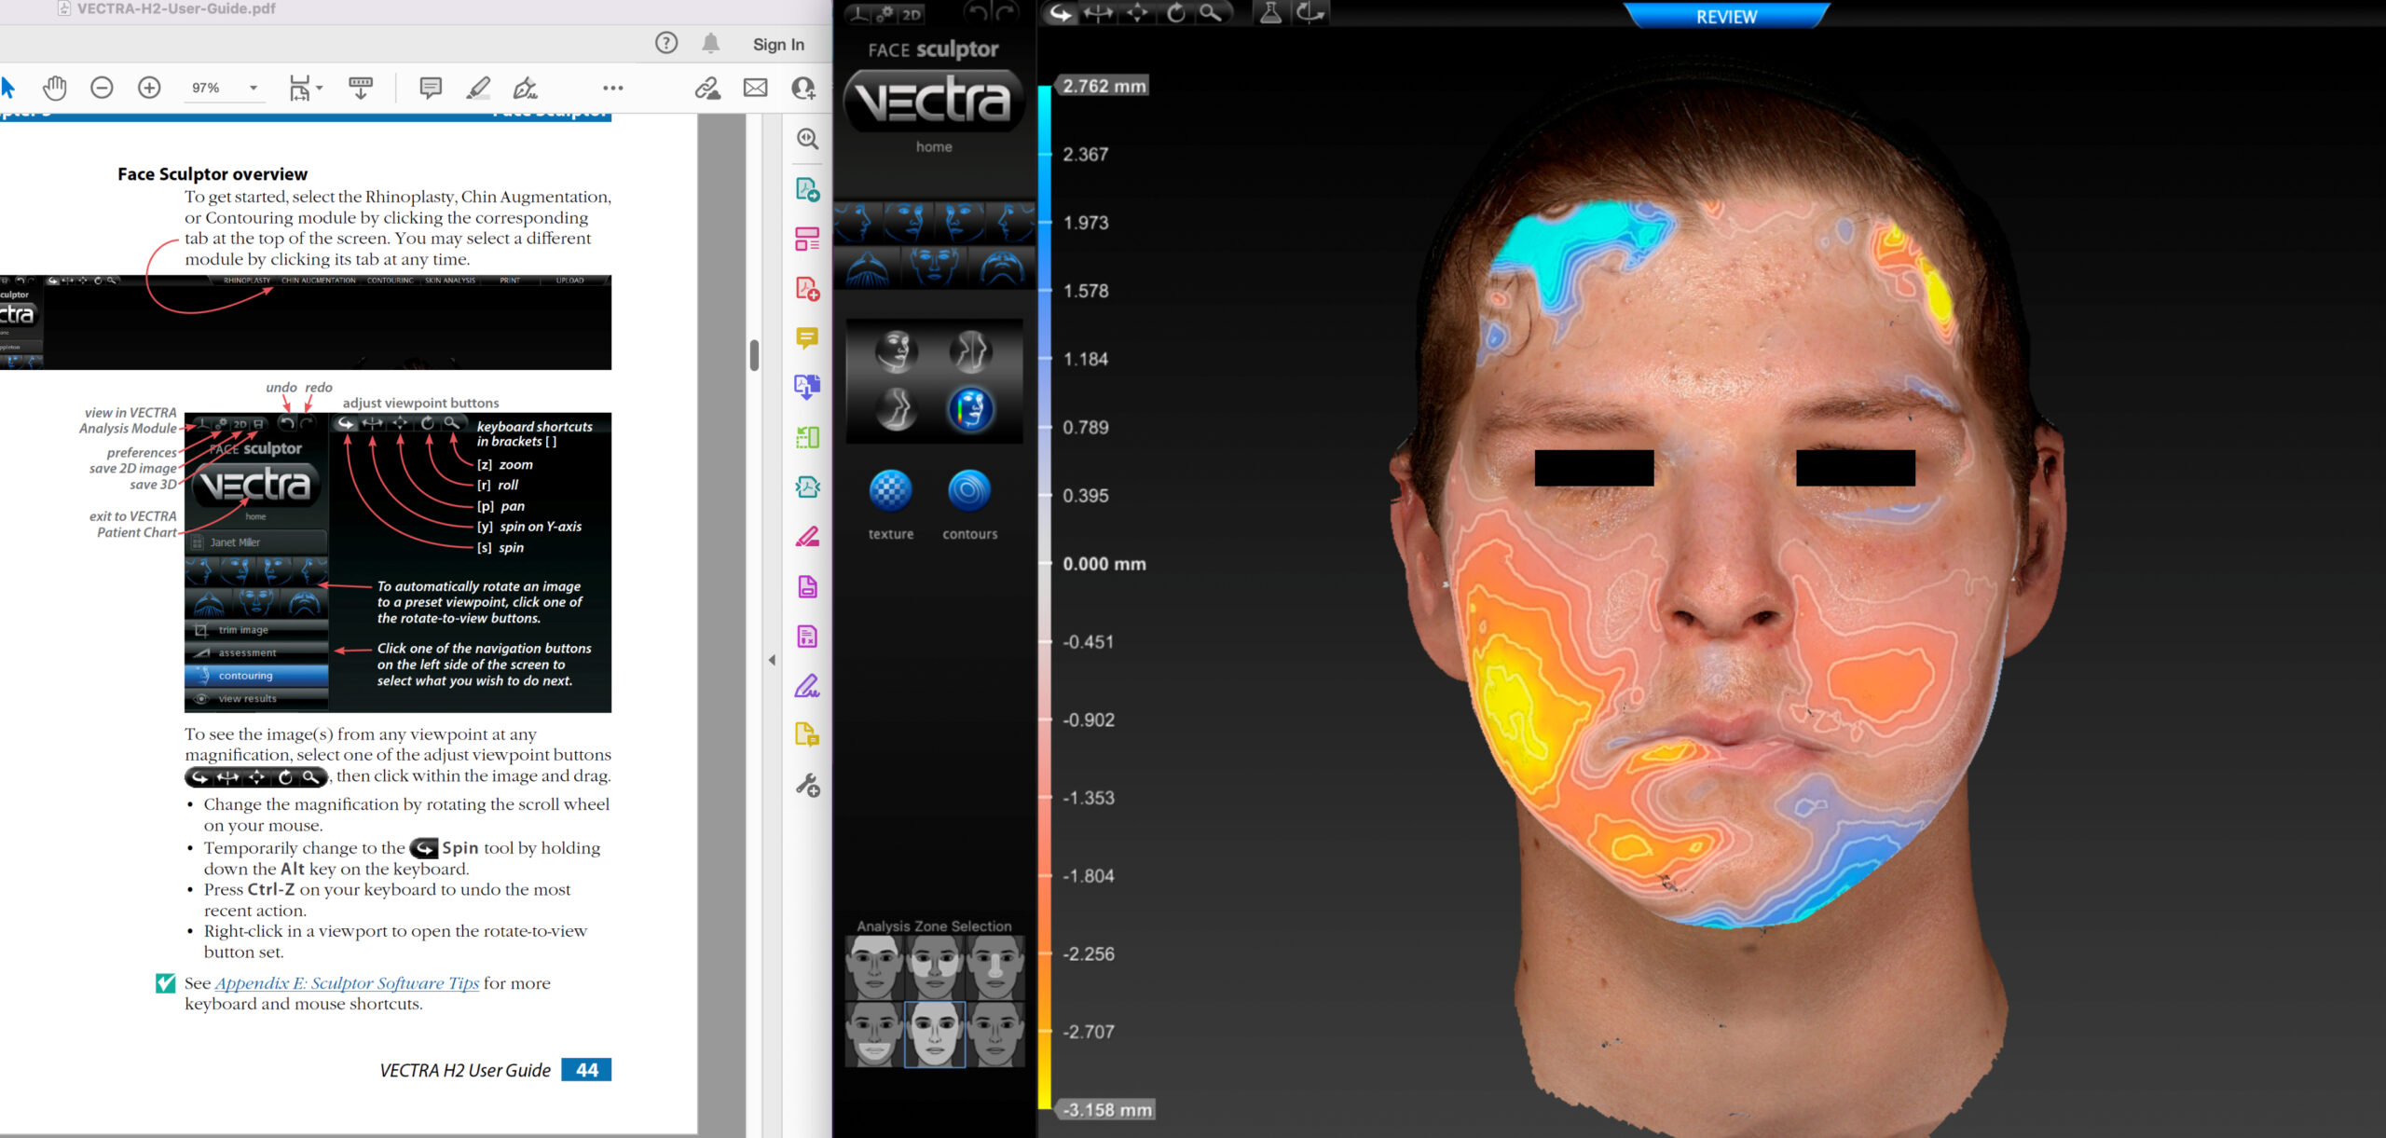Open the help question mark icon
This screenshot has width=2386, height=1138.
666,43
